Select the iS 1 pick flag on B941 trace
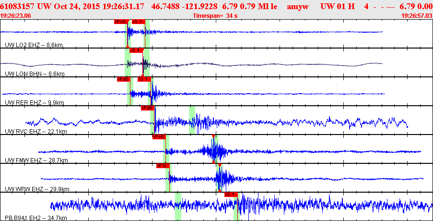Viewport: 433px width, 221px height. click(x=231, y=195)
